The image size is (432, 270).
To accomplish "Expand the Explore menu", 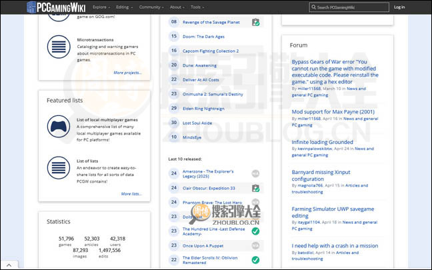I will point(101,7).
